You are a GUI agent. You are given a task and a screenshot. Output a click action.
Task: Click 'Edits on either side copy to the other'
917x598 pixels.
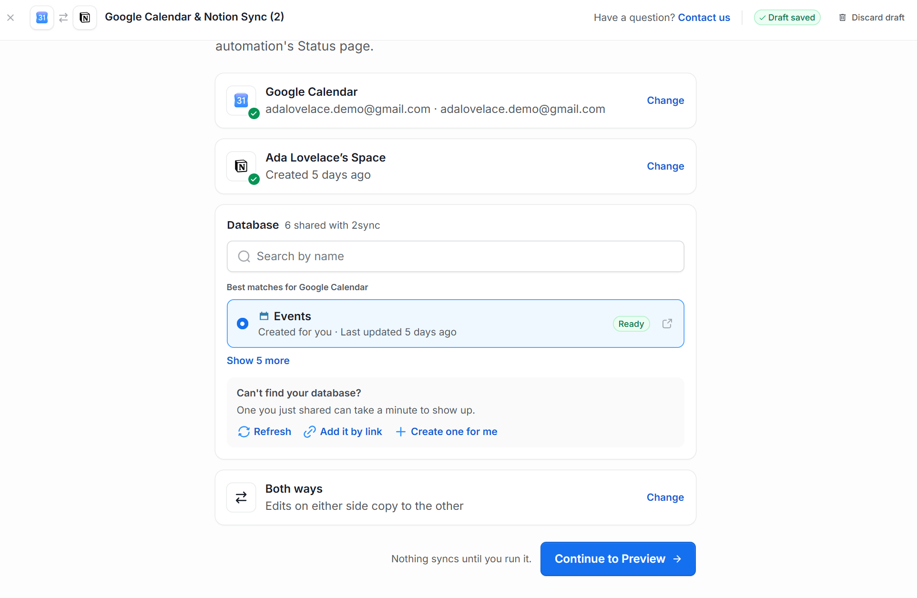pyautogui.click(x=365, y=506)
